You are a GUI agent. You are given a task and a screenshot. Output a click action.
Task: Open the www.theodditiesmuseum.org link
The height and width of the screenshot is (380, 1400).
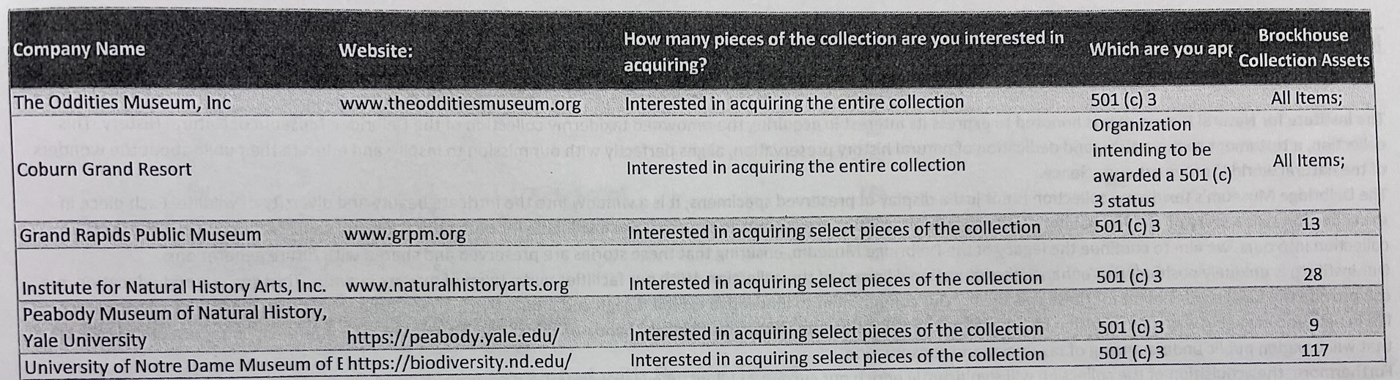tap(460, 104)
